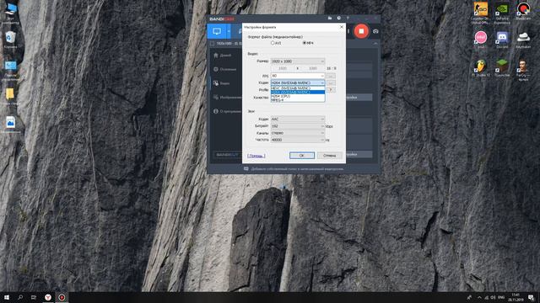Open the GeForce Experience desktop shortcut

[x=502, y=13]
